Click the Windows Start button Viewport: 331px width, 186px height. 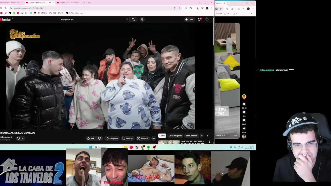click(90, 147)
